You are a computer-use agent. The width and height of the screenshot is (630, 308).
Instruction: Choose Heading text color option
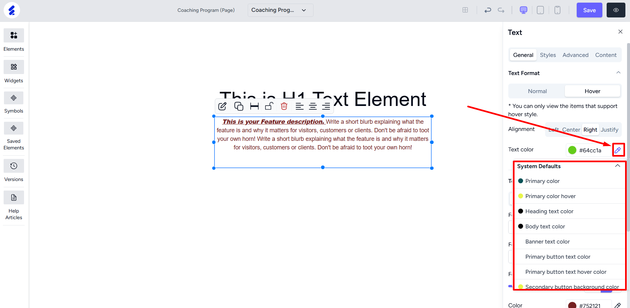point(569,211)
